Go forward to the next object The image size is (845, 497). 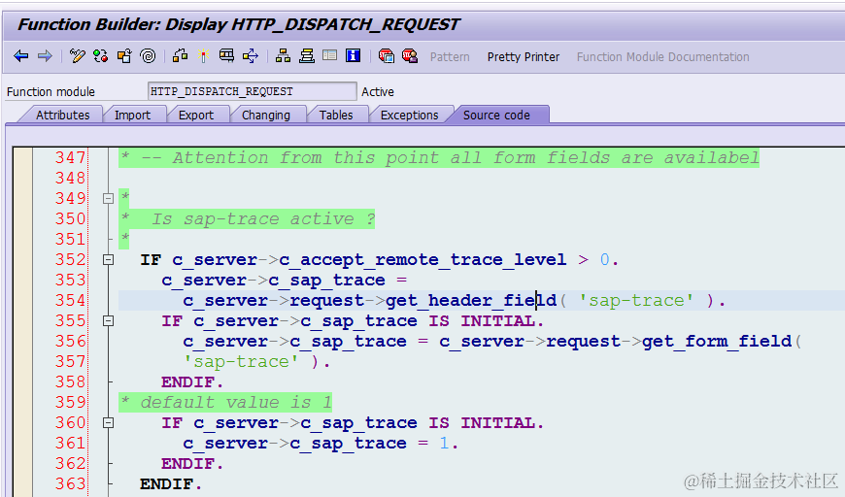pos(45,56)
